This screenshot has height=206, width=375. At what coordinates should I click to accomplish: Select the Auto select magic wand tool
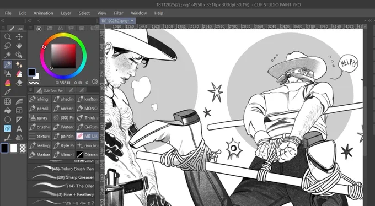tap(8, 55)
